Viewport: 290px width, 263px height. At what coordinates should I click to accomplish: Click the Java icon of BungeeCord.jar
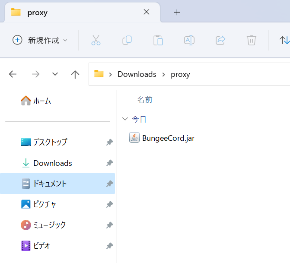(134, 137)
